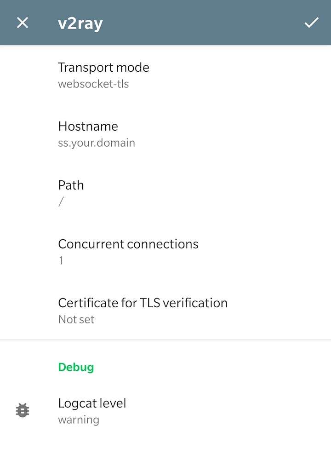Image resolution: width=331 pixels, height=460 pixels.
Task: Tap the warning value under Logcat level
Action: [x=79, y=420]
